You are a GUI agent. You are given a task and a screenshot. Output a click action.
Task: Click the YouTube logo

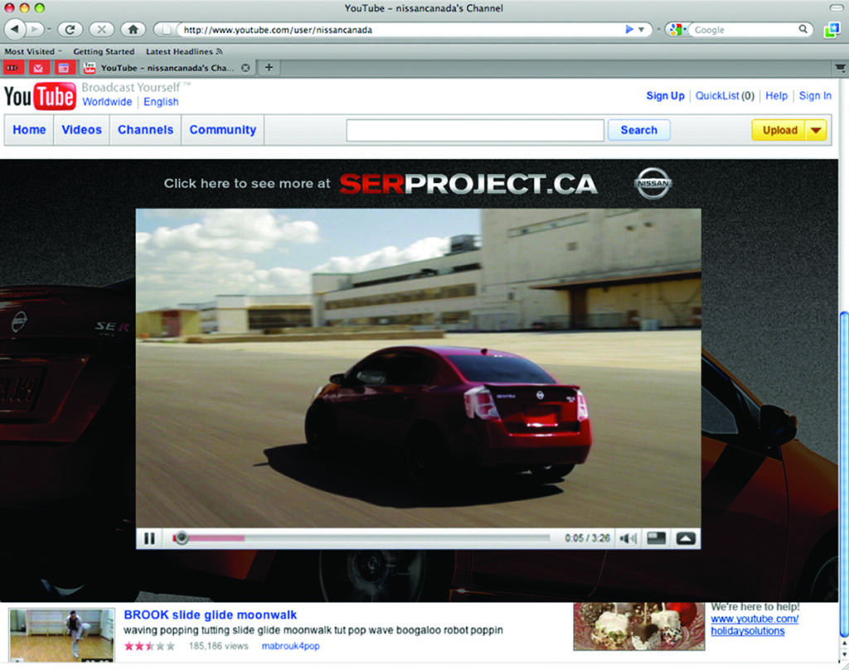click(40, 96)
